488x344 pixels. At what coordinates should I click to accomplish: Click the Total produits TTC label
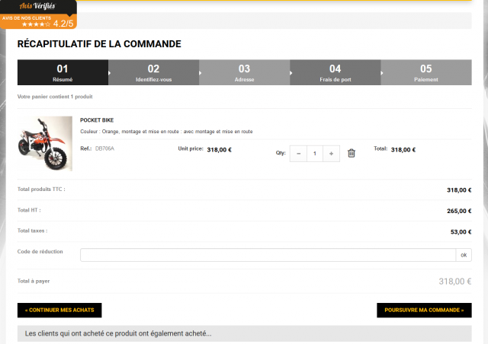pyautogui.click(x=41, y=190)
